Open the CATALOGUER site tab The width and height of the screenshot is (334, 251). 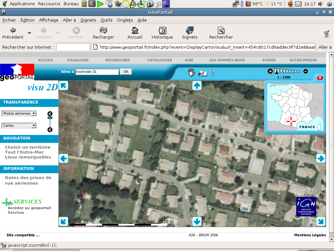pyautogui.click(x=159, y=60)
